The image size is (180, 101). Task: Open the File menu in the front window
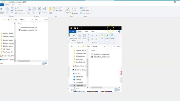coord(73,31)
